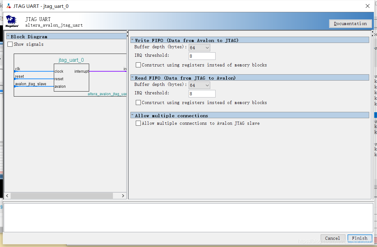Select the reset signal label on left

pyautogui.click(x=19, y=76)
